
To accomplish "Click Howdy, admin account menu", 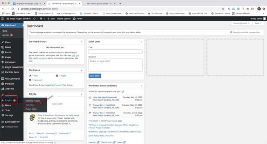I will (257, 19).
